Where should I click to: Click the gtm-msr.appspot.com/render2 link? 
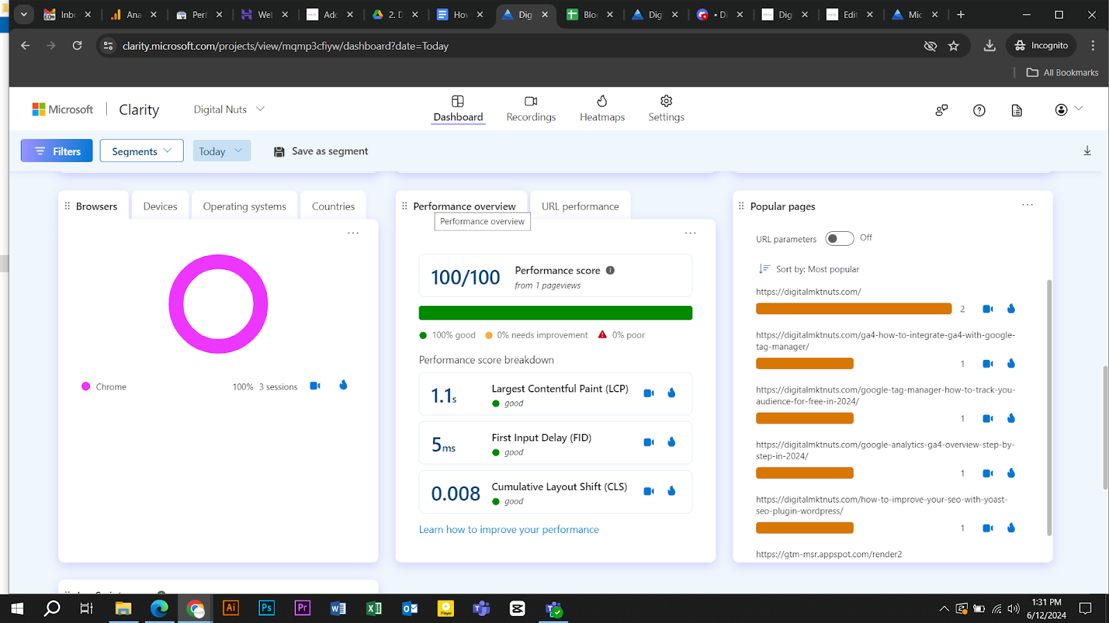829,554
